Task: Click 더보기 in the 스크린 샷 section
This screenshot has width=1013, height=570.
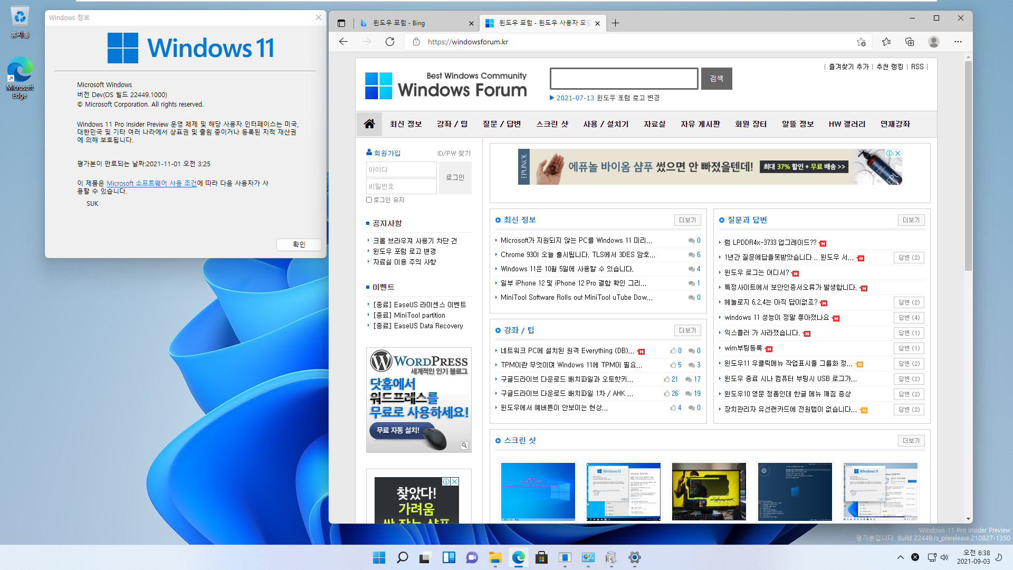Action: (911, 440)
